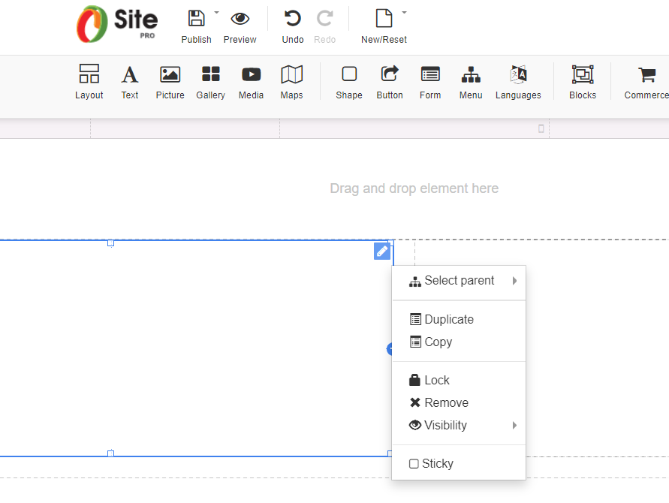Click the Preview button
669x503 pixels.
[x=240, y=25]
